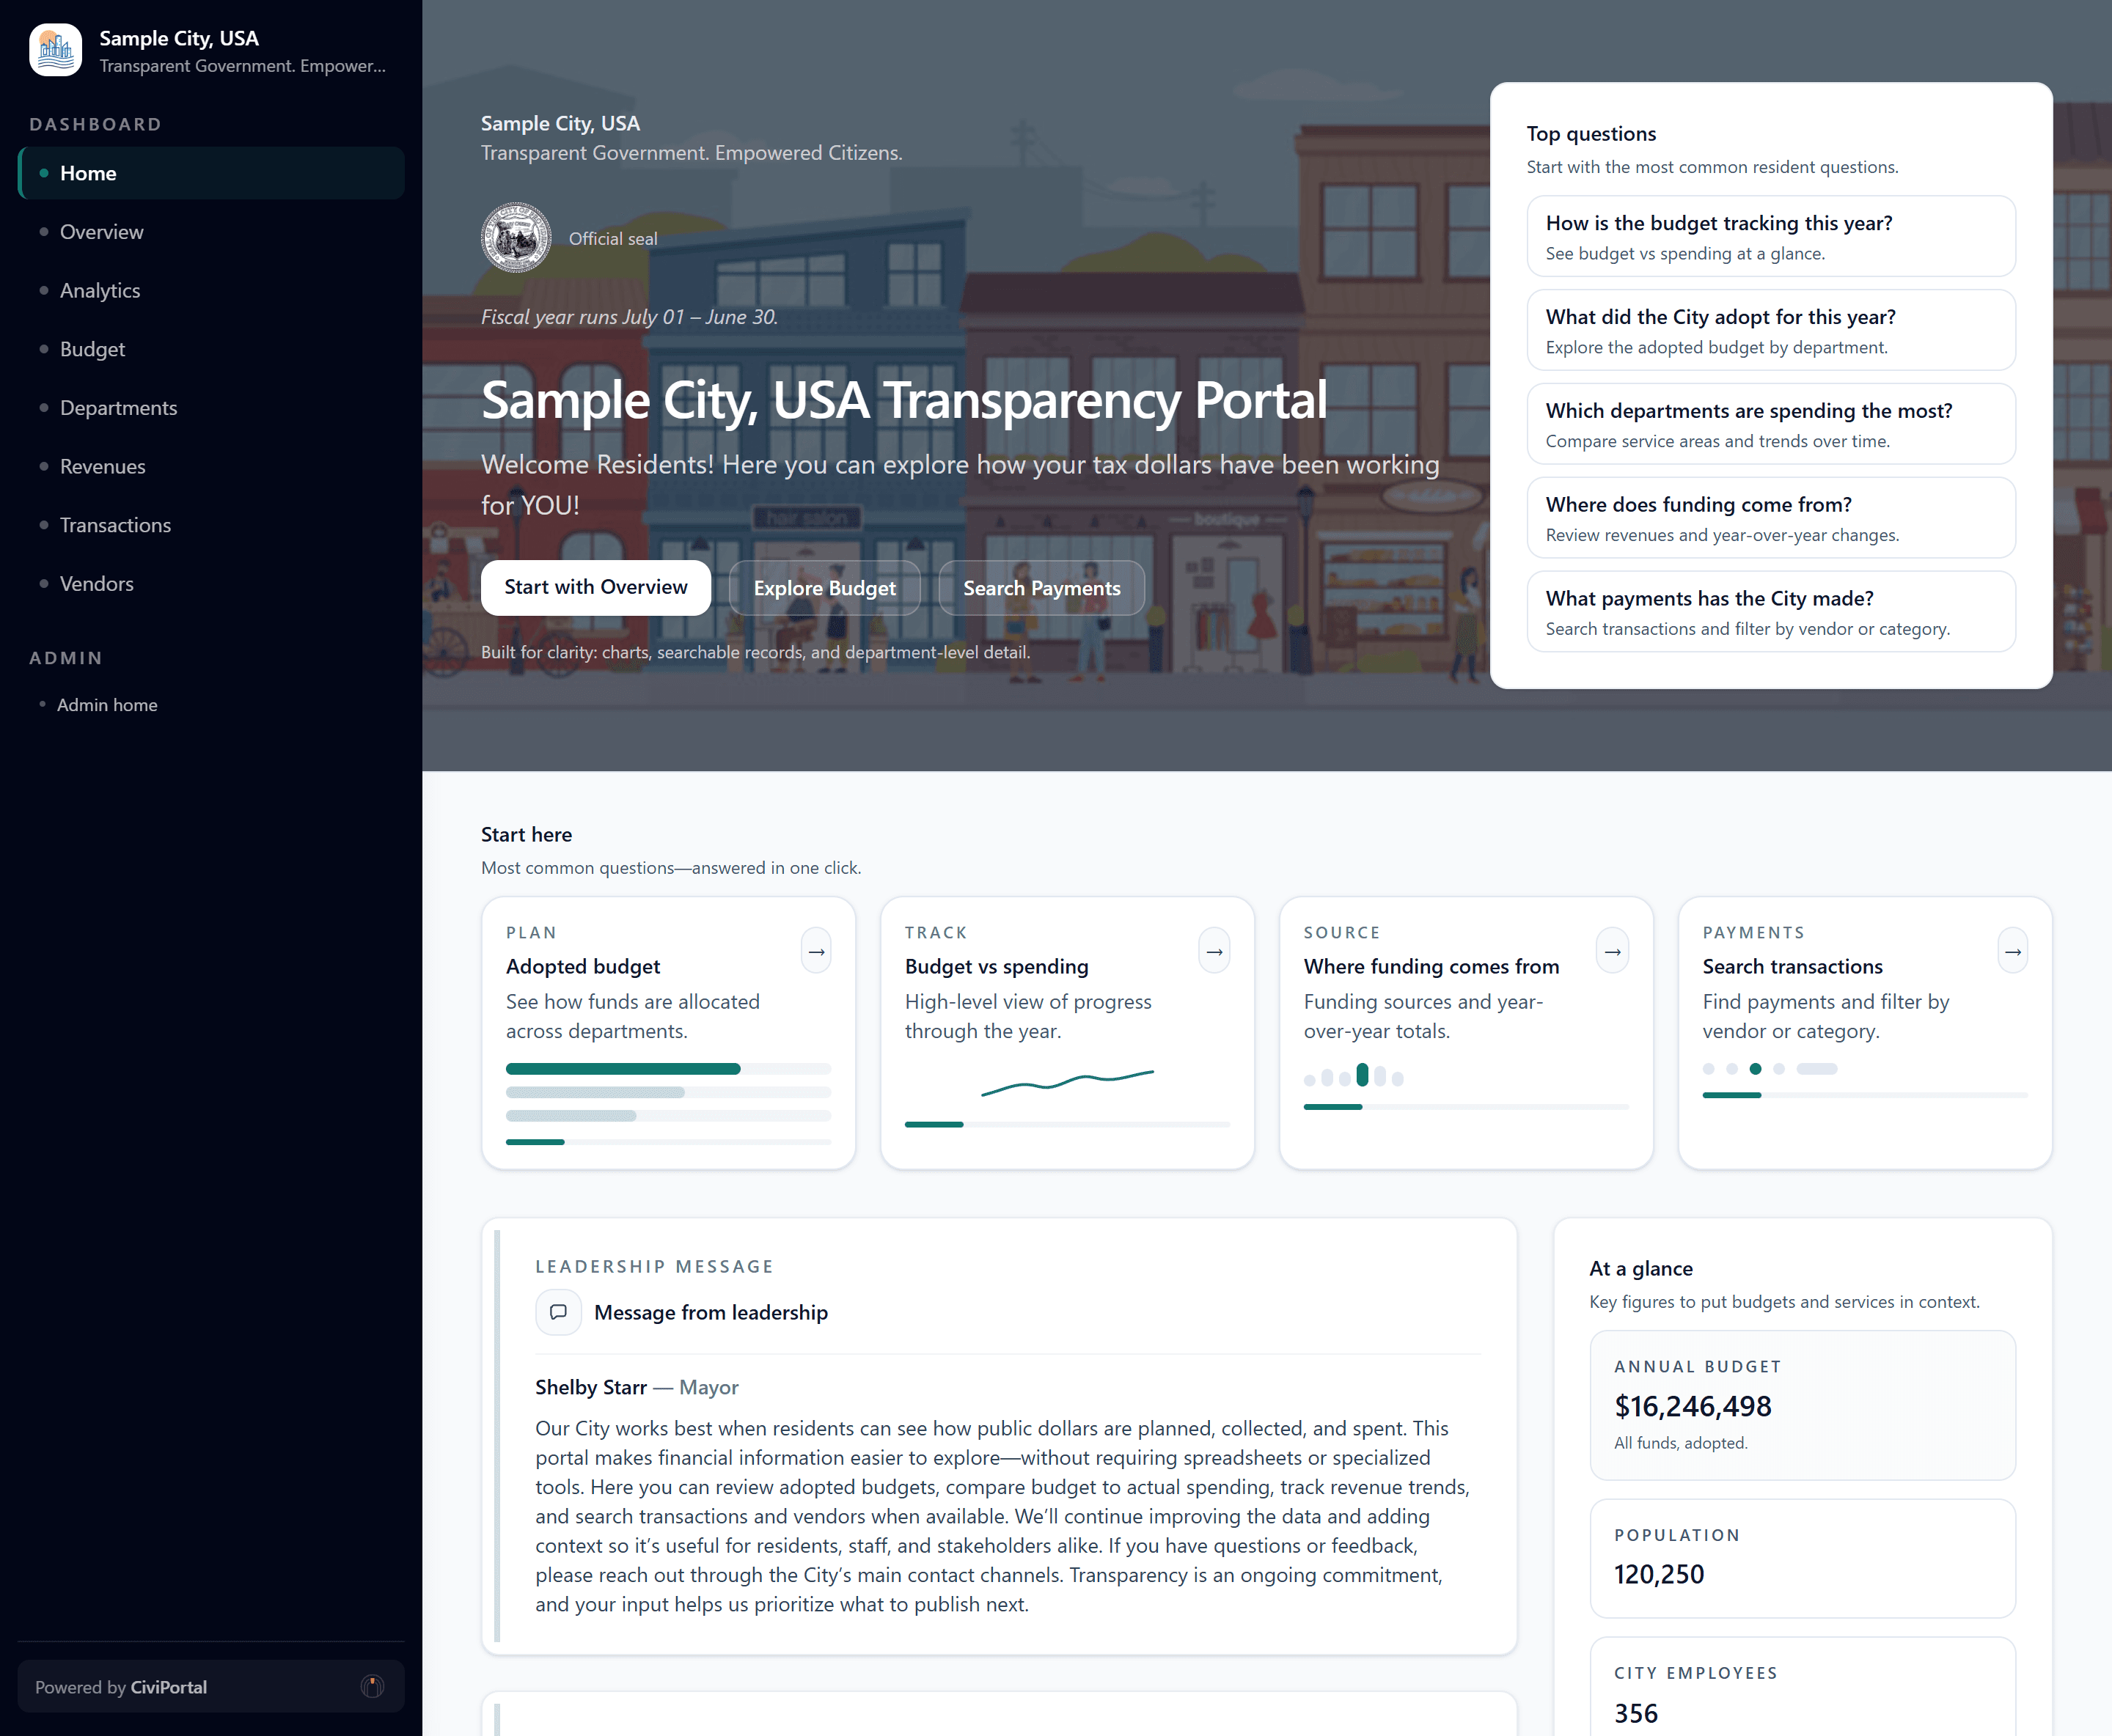Click the Search Payments button in the hero

(1041, 587)
